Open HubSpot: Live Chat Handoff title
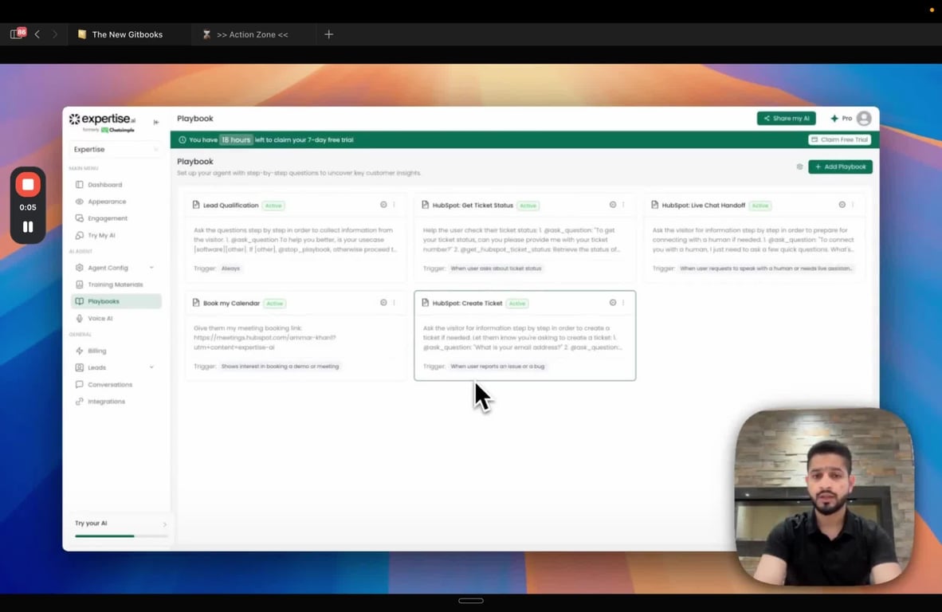This screenshot has height=612, width=942. pos(704,206)
